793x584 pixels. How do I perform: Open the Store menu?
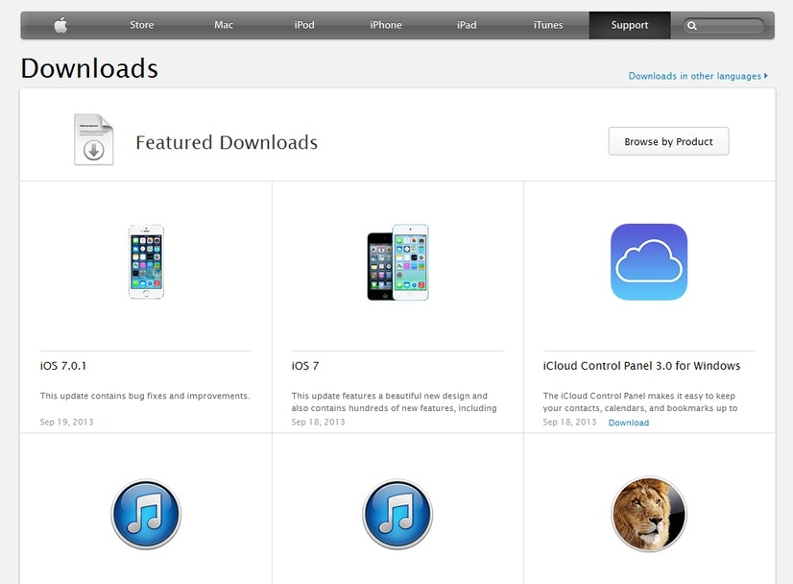[142, 25]
